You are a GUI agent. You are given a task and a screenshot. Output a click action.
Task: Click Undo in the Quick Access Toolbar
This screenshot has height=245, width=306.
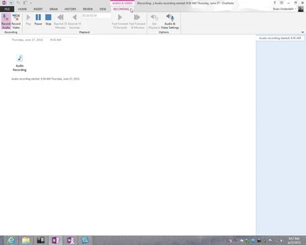point(18,3)
